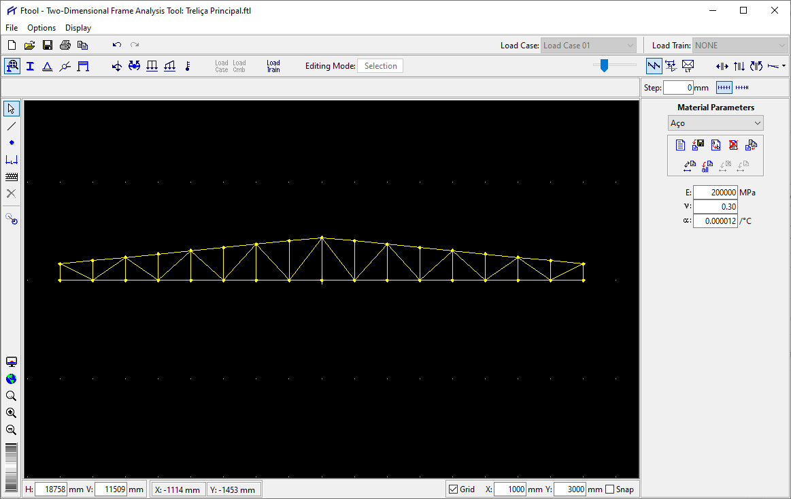Toggle the diagram results mode button

(654, 65)
